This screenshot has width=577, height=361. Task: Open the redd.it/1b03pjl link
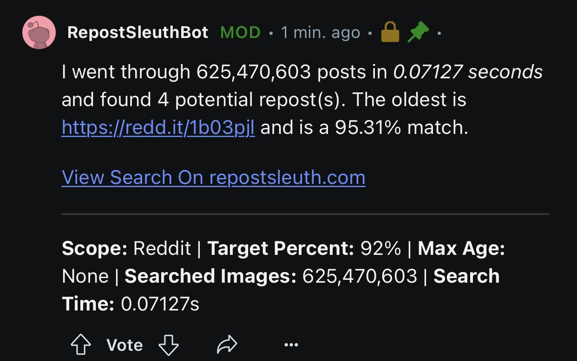coord(158,127)
